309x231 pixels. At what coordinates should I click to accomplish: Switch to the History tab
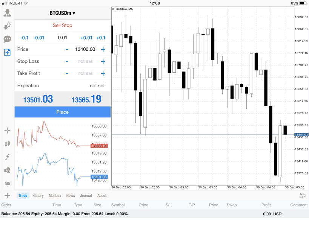pos(38,196)
